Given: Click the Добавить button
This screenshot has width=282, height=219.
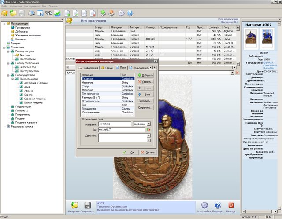Looking at the screenshot, I should [145, 75].
